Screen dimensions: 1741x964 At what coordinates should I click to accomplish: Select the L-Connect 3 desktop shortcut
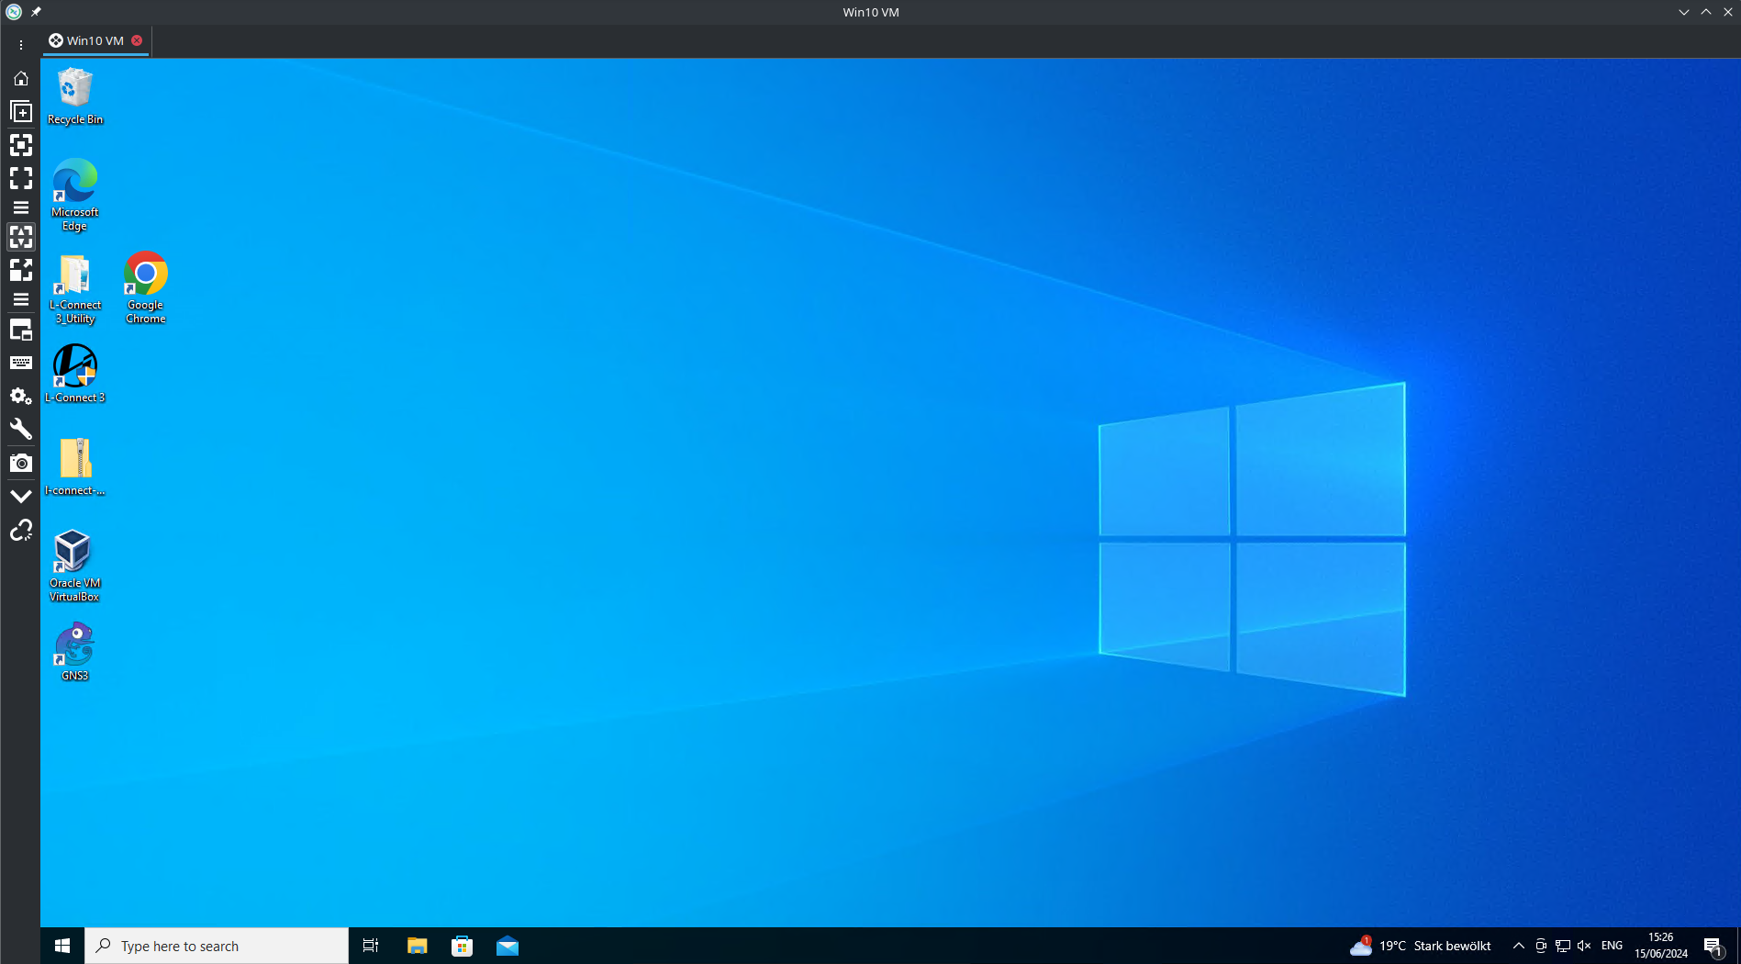pyautogui.click(x=75, y=374)
